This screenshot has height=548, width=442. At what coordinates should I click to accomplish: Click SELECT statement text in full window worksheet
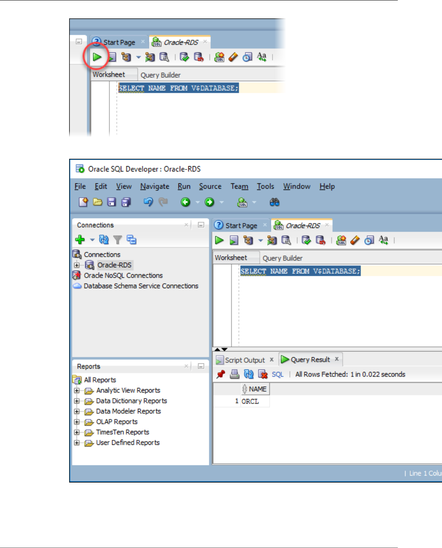(x=300, y=271)
